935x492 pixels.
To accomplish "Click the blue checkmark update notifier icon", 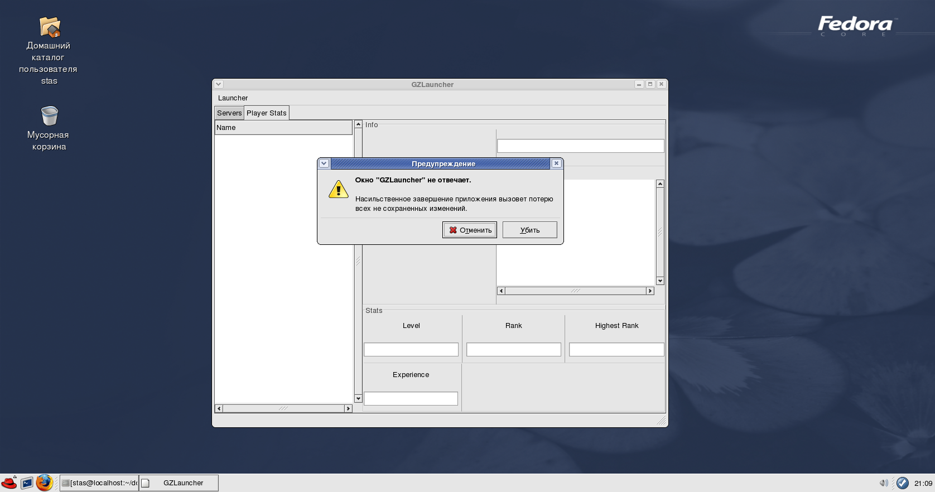I will click(902, 483).
